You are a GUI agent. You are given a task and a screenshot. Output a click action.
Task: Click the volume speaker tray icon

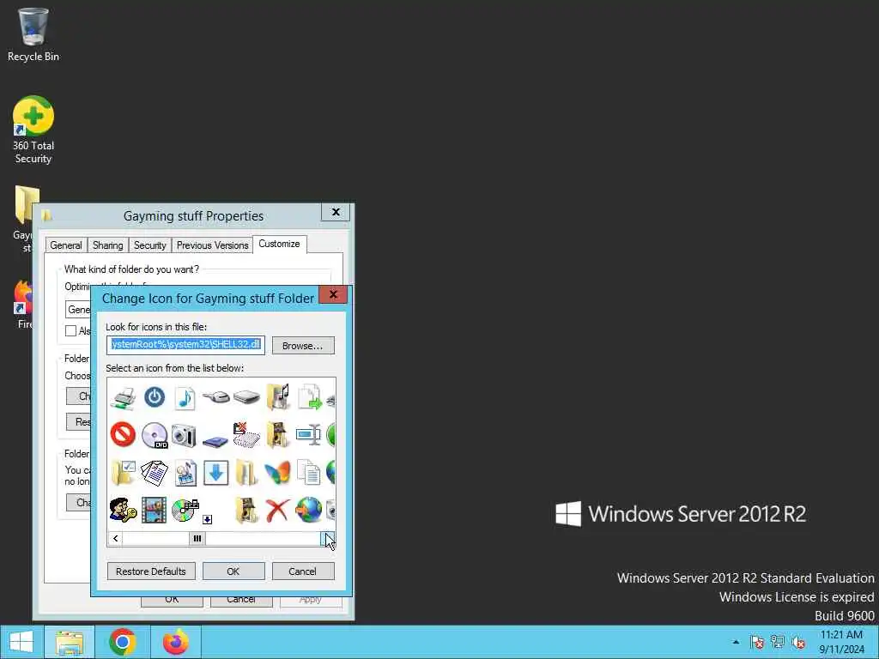pyautogui.click(x=798, y=642)
